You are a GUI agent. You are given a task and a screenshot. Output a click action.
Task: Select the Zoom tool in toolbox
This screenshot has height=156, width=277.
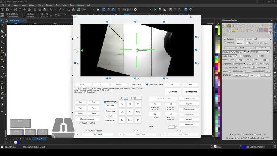[2, 36]
